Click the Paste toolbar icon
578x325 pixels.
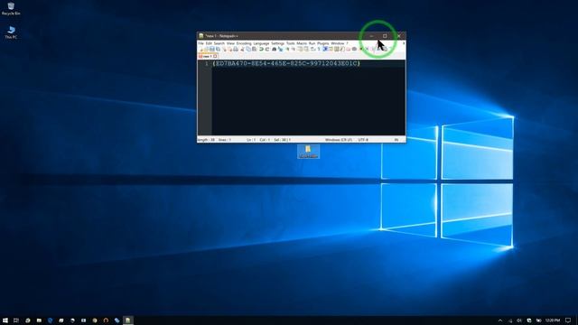click(x=255, y=49)
